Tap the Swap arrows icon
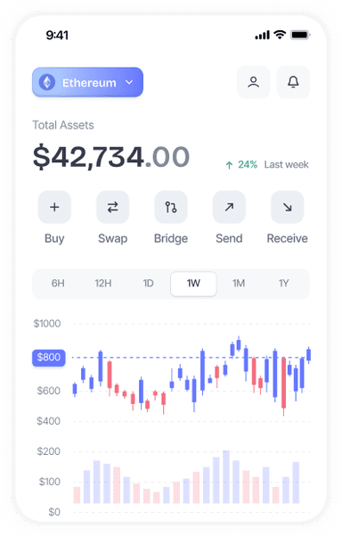The height and width of the screenshot is (537, 342). click(x=112, y=207)
